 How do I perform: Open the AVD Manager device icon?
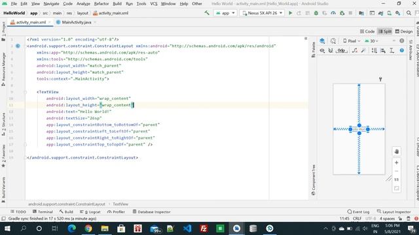point(390,13)
